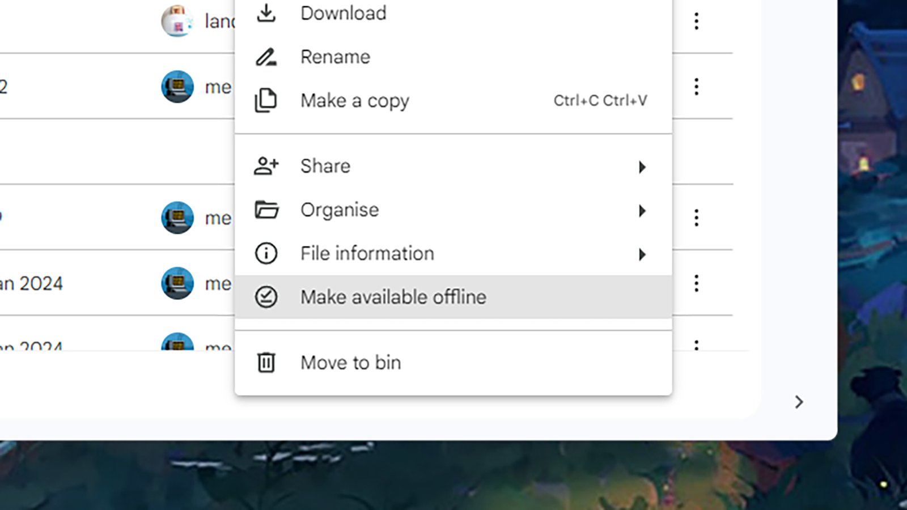907x510 pixels.
Task: Pick Make a copy from menu
Action: [453, 100]
